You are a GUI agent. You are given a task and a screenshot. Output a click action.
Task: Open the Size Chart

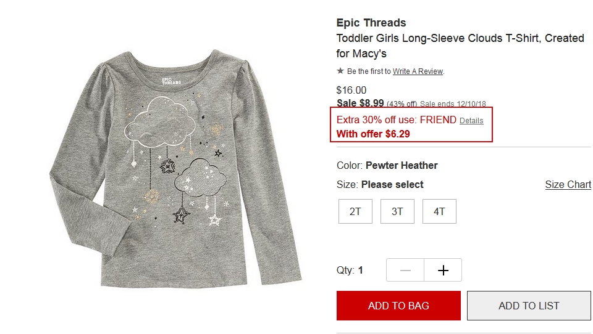[x=568, y=184]
